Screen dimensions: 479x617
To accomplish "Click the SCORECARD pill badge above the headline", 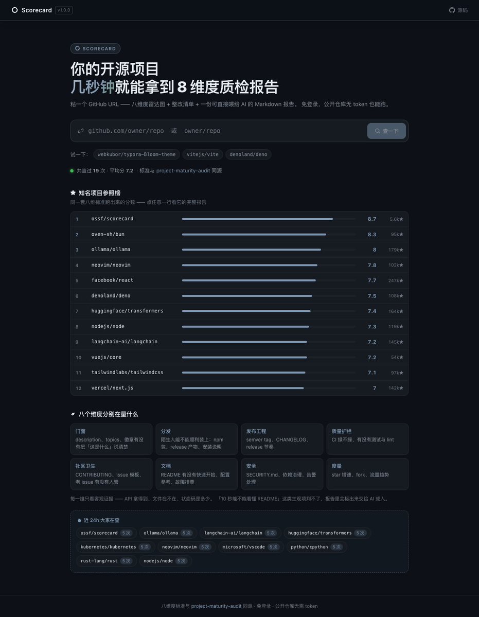I will pyautogui.click(x=95, y=48).
